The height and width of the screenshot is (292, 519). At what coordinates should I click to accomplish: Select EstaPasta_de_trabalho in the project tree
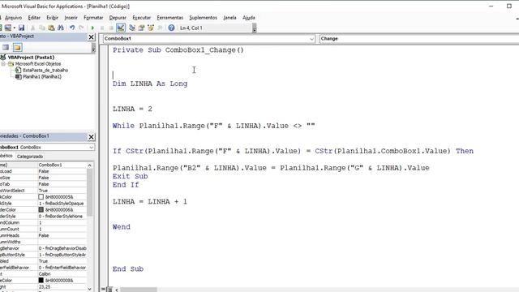tap(45, 71)
